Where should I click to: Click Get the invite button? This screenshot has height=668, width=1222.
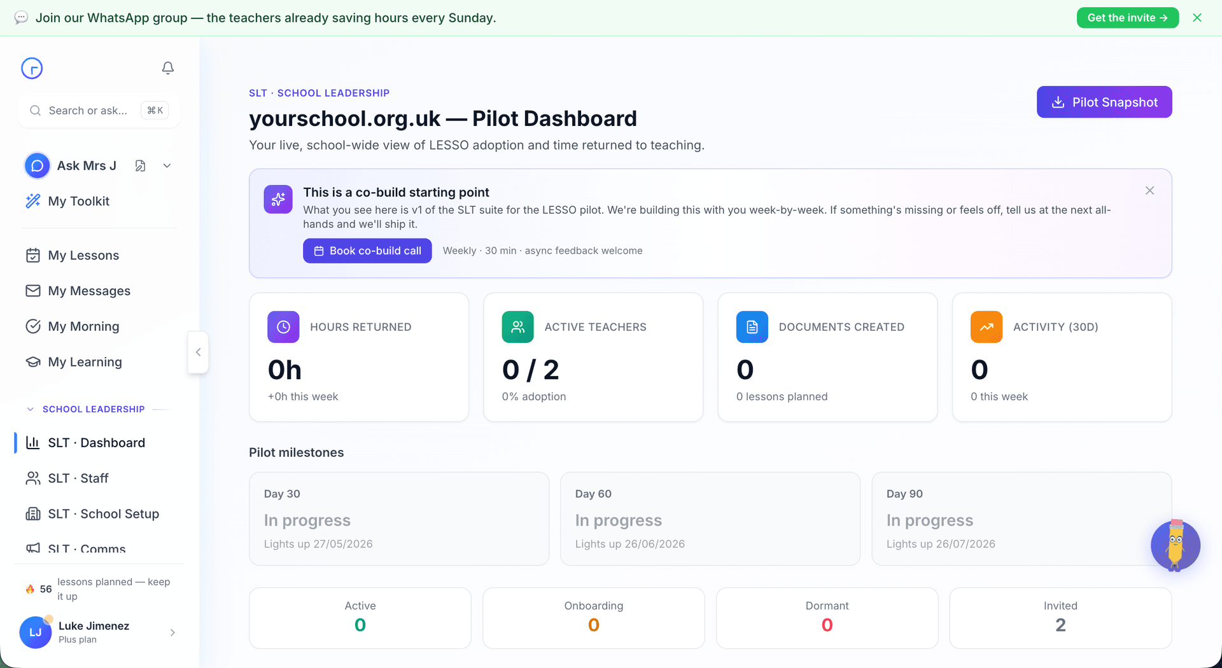click(1127, 18)
